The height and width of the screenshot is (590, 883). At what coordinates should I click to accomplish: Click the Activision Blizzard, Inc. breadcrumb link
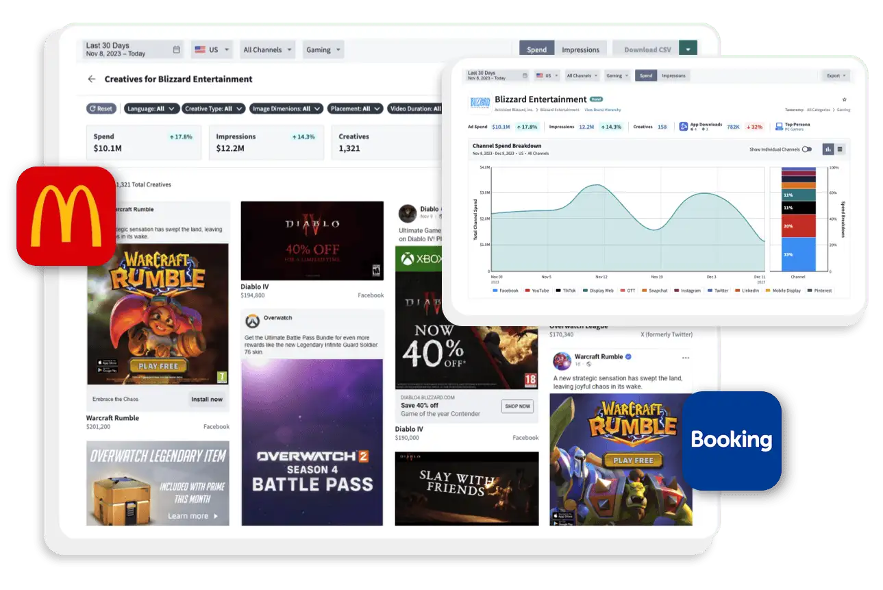[513, 110]
